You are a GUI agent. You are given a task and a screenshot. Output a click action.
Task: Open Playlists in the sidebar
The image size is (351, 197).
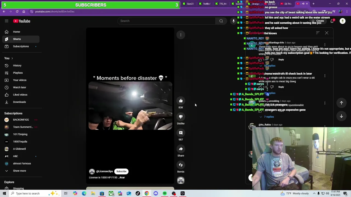(x=21, y=73)
